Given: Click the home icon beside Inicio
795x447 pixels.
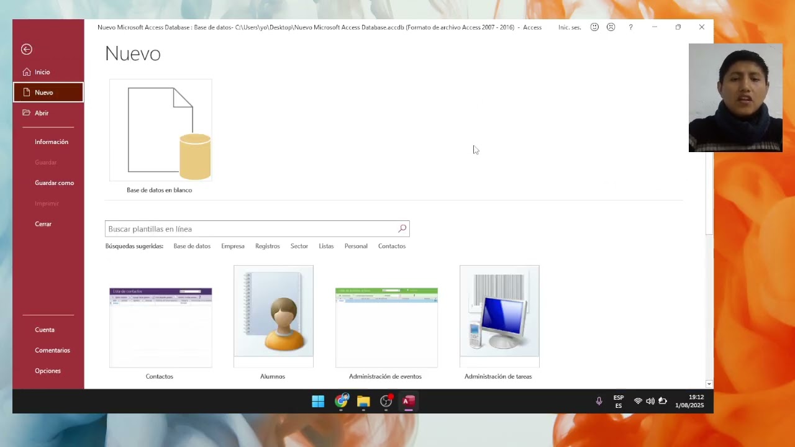Looking at the screenshot, I should 26,72.
